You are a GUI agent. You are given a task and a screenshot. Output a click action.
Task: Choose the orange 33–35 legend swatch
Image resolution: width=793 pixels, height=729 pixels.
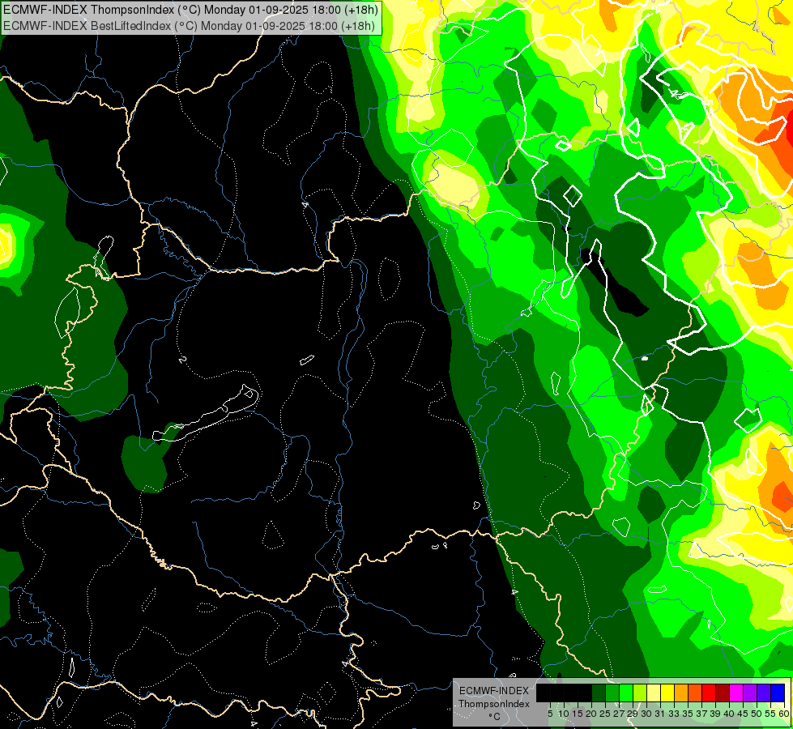pos(681,693)
